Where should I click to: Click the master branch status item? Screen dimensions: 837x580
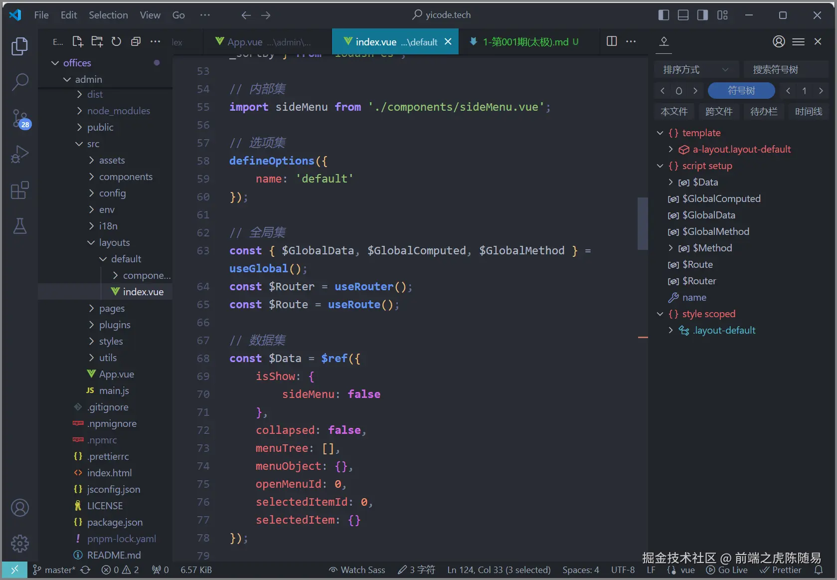[54, 570]
